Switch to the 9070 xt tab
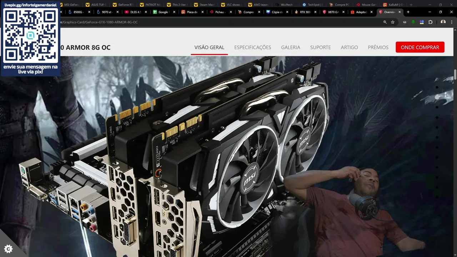The width and height of the screenshot is (457, 257). tap(106, 12)
